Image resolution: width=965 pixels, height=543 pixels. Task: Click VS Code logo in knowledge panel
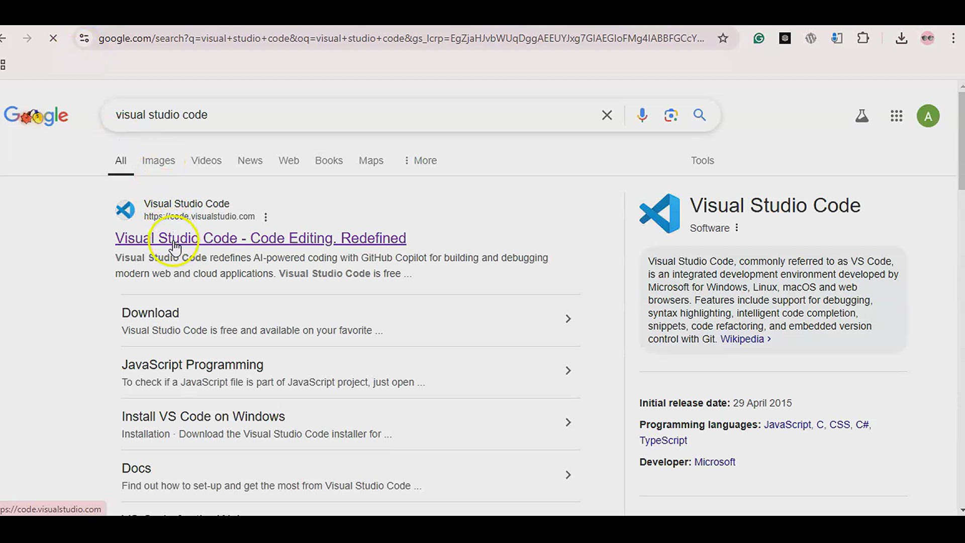coord(660,213)
